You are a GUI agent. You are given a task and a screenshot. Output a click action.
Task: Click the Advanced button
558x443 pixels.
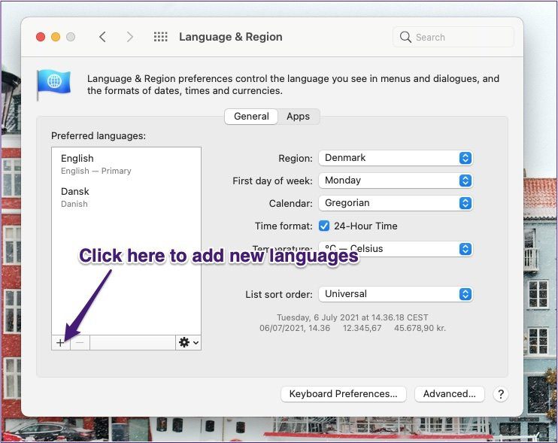(x=450, y=394)
